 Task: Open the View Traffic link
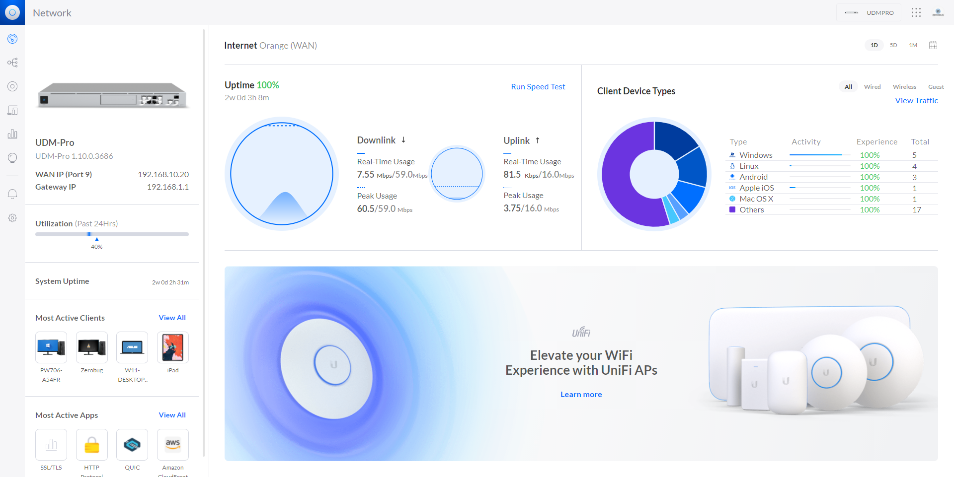click(916, 101)
